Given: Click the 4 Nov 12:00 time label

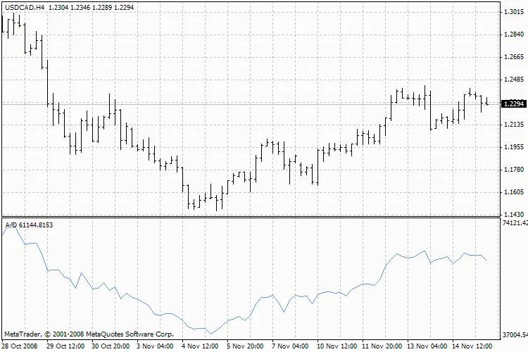Looking at the screenshot, I should coord(201,346).
